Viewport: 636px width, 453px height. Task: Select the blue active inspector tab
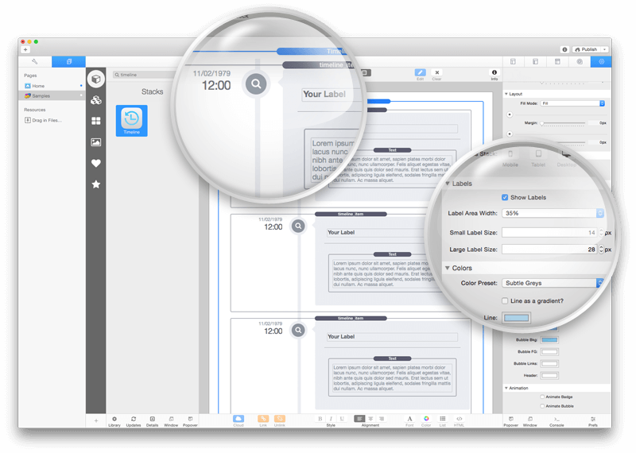click(x=601, y=62)
